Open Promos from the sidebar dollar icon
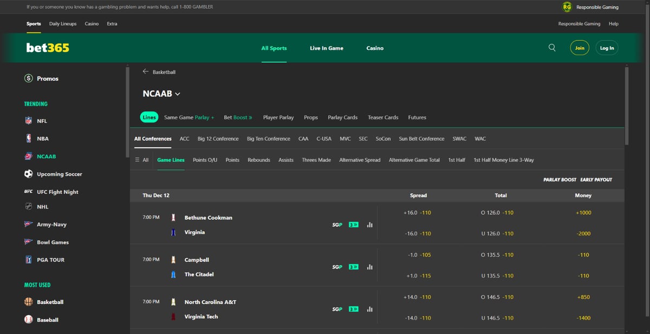Image resolution: width=650 pixels, height=334 pixels. point(29,78)
